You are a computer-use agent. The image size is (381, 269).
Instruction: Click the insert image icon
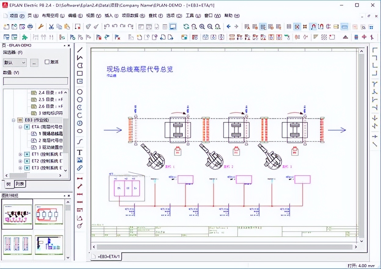coord(80,160)
